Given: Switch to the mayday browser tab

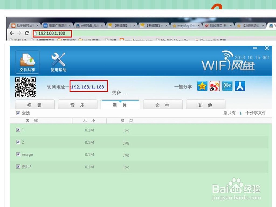Looking at the screenshot, I should [x=186, y=25].
